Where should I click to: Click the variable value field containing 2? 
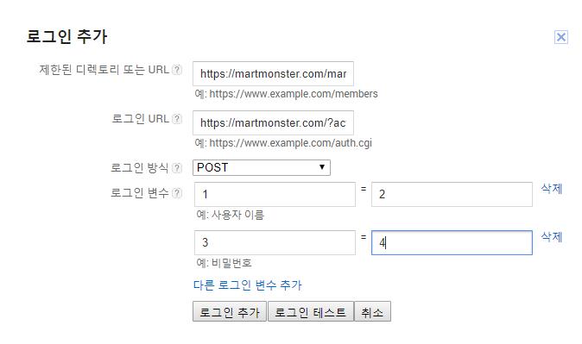coord(452,194)
